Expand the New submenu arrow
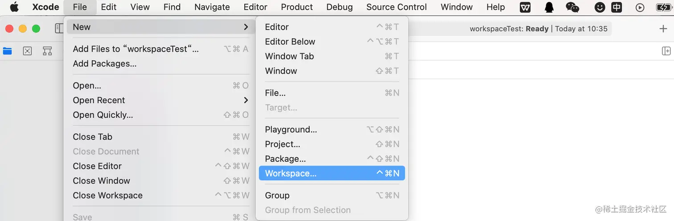The width and height of the screenshot is (674, 221). click(x=246, y=27)
